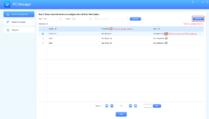Check the device row for 192.168.35.100
The width and height of the screenshot is (209, 119).
click(x=43, y=43)
